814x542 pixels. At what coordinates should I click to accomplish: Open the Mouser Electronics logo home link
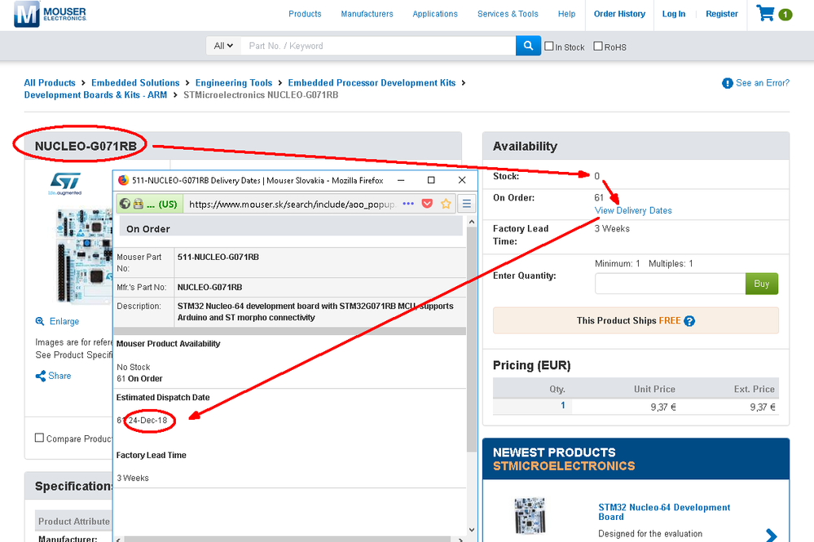coord(50,14)
